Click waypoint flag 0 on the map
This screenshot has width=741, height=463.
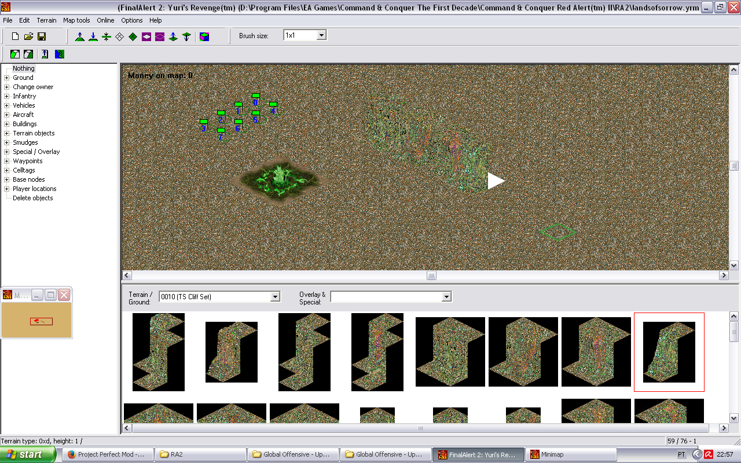pos(255,99)
